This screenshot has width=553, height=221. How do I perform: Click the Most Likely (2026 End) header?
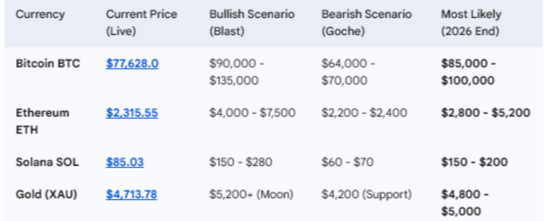tap(471, 22)
